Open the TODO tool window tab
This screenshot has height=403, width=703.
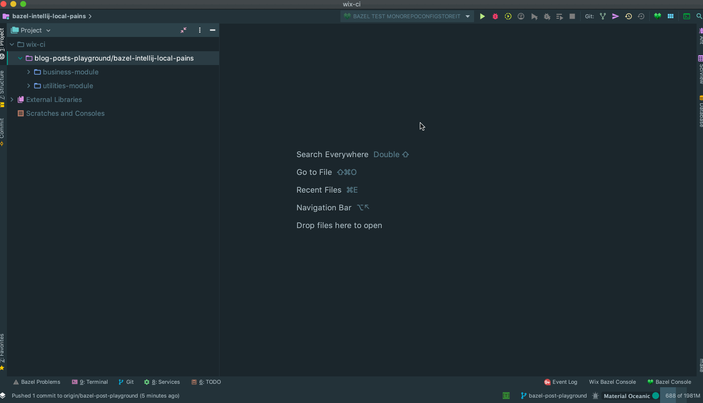click(206, 382)
